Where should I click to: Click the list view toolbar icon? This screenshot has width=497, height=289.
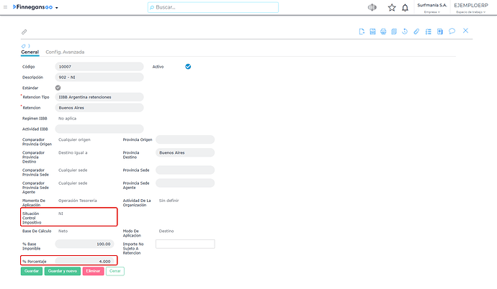coord(429,32)
